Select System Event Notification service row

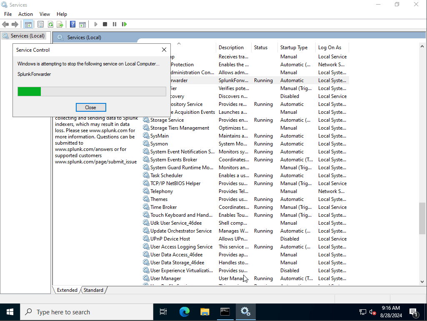pos(245,151)
